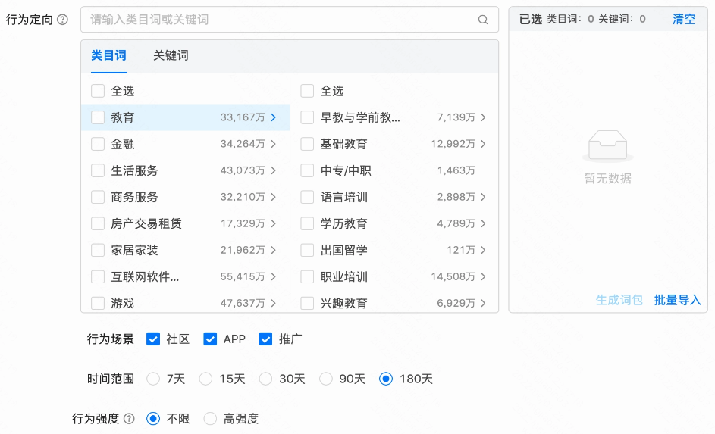This screenshot has width=715, height=434.
Task: Tick the 出国留学 checkbox
Action: coord(307,250)
